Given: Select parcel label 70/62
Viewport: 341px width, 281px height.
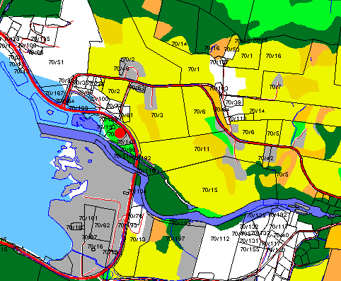Looking at the screenshot, I should (103, 225).
